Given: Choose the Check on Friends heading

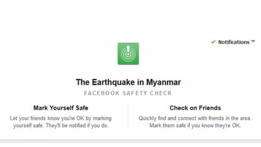Looking at the screenshot, I should pyautogui.click(x=195, y=108).
